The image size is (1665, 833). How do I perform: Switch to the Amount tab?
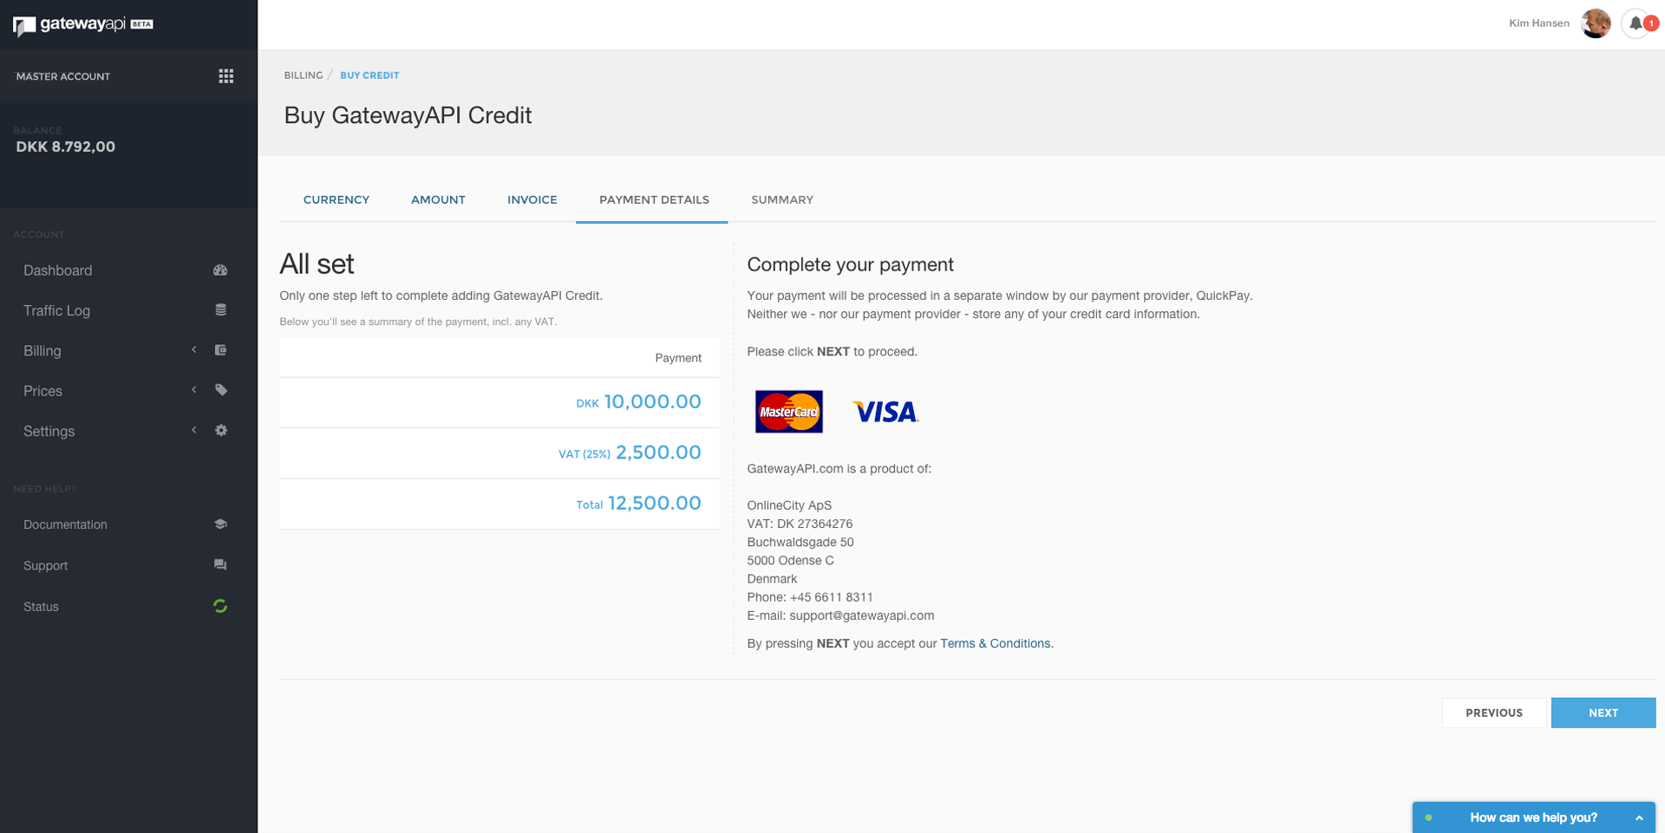tap(438, 200)
